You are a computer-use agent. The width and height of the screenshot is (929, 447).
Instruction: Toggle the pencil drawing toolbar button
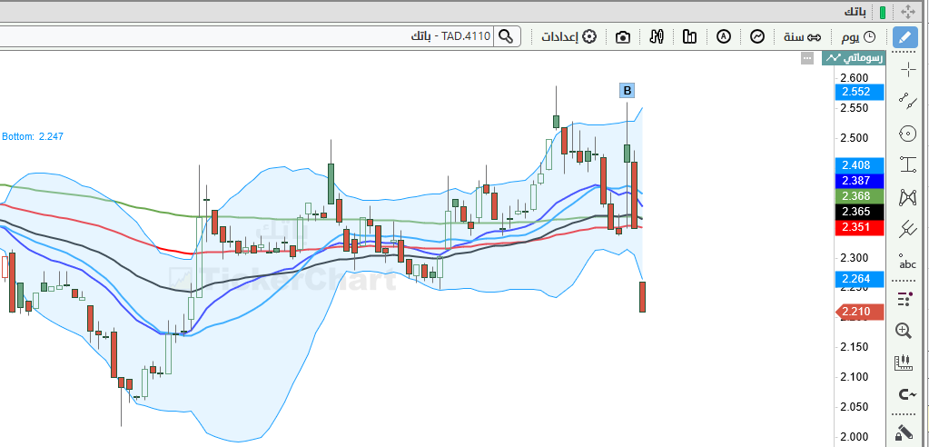pyautogui.click(x=904, y=37)
